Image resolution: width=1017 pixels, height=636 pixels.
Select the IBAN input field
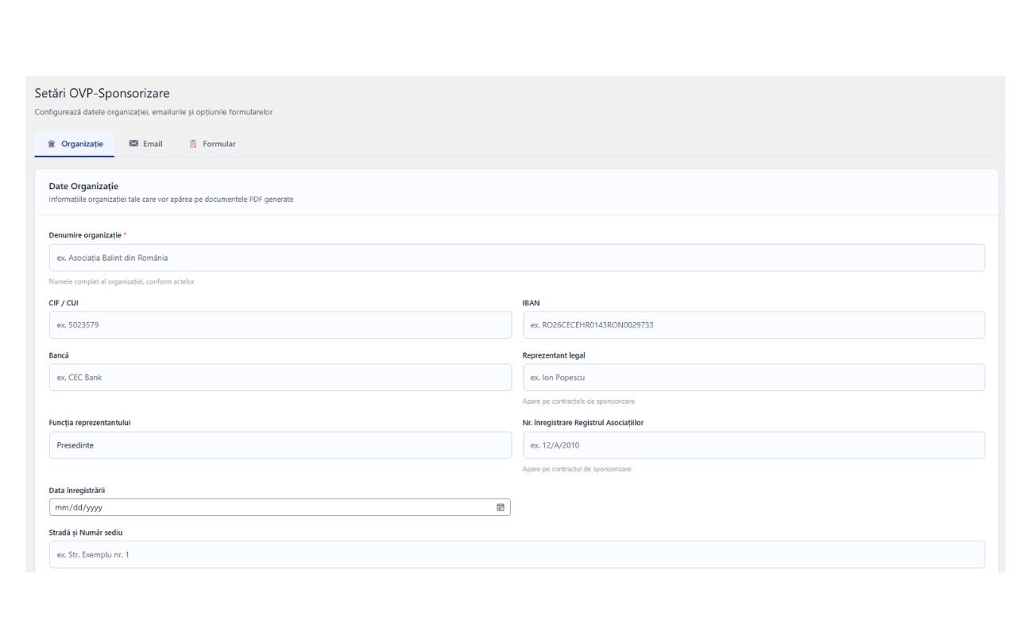754,324
